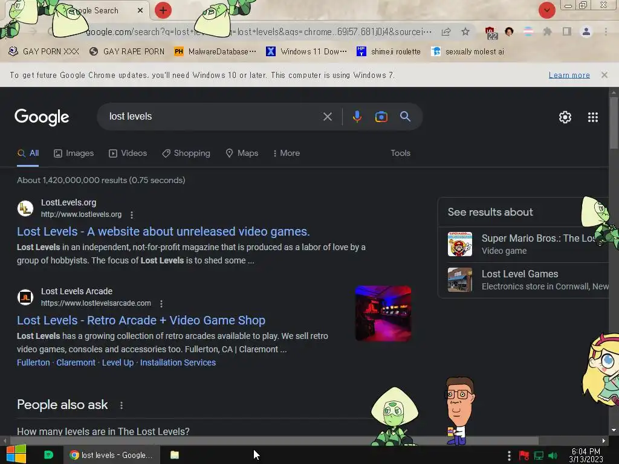Open the Retro Arcade + Video Game Shop link
Screen dimensions: 619x464
[x=141, y=320]
